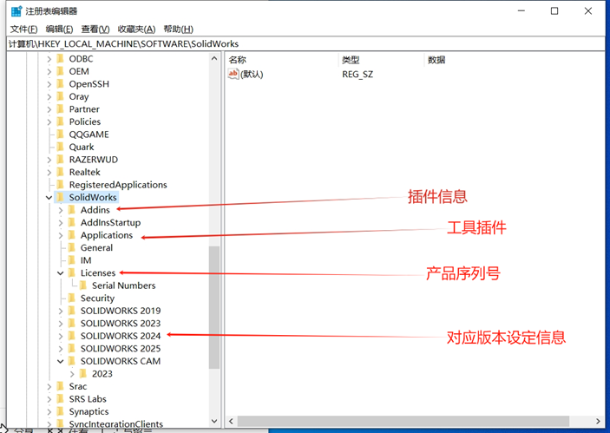Viewport: 610px width, 433px height.
Task: Click the (默认) string value icon
Action: pos(233,75)
